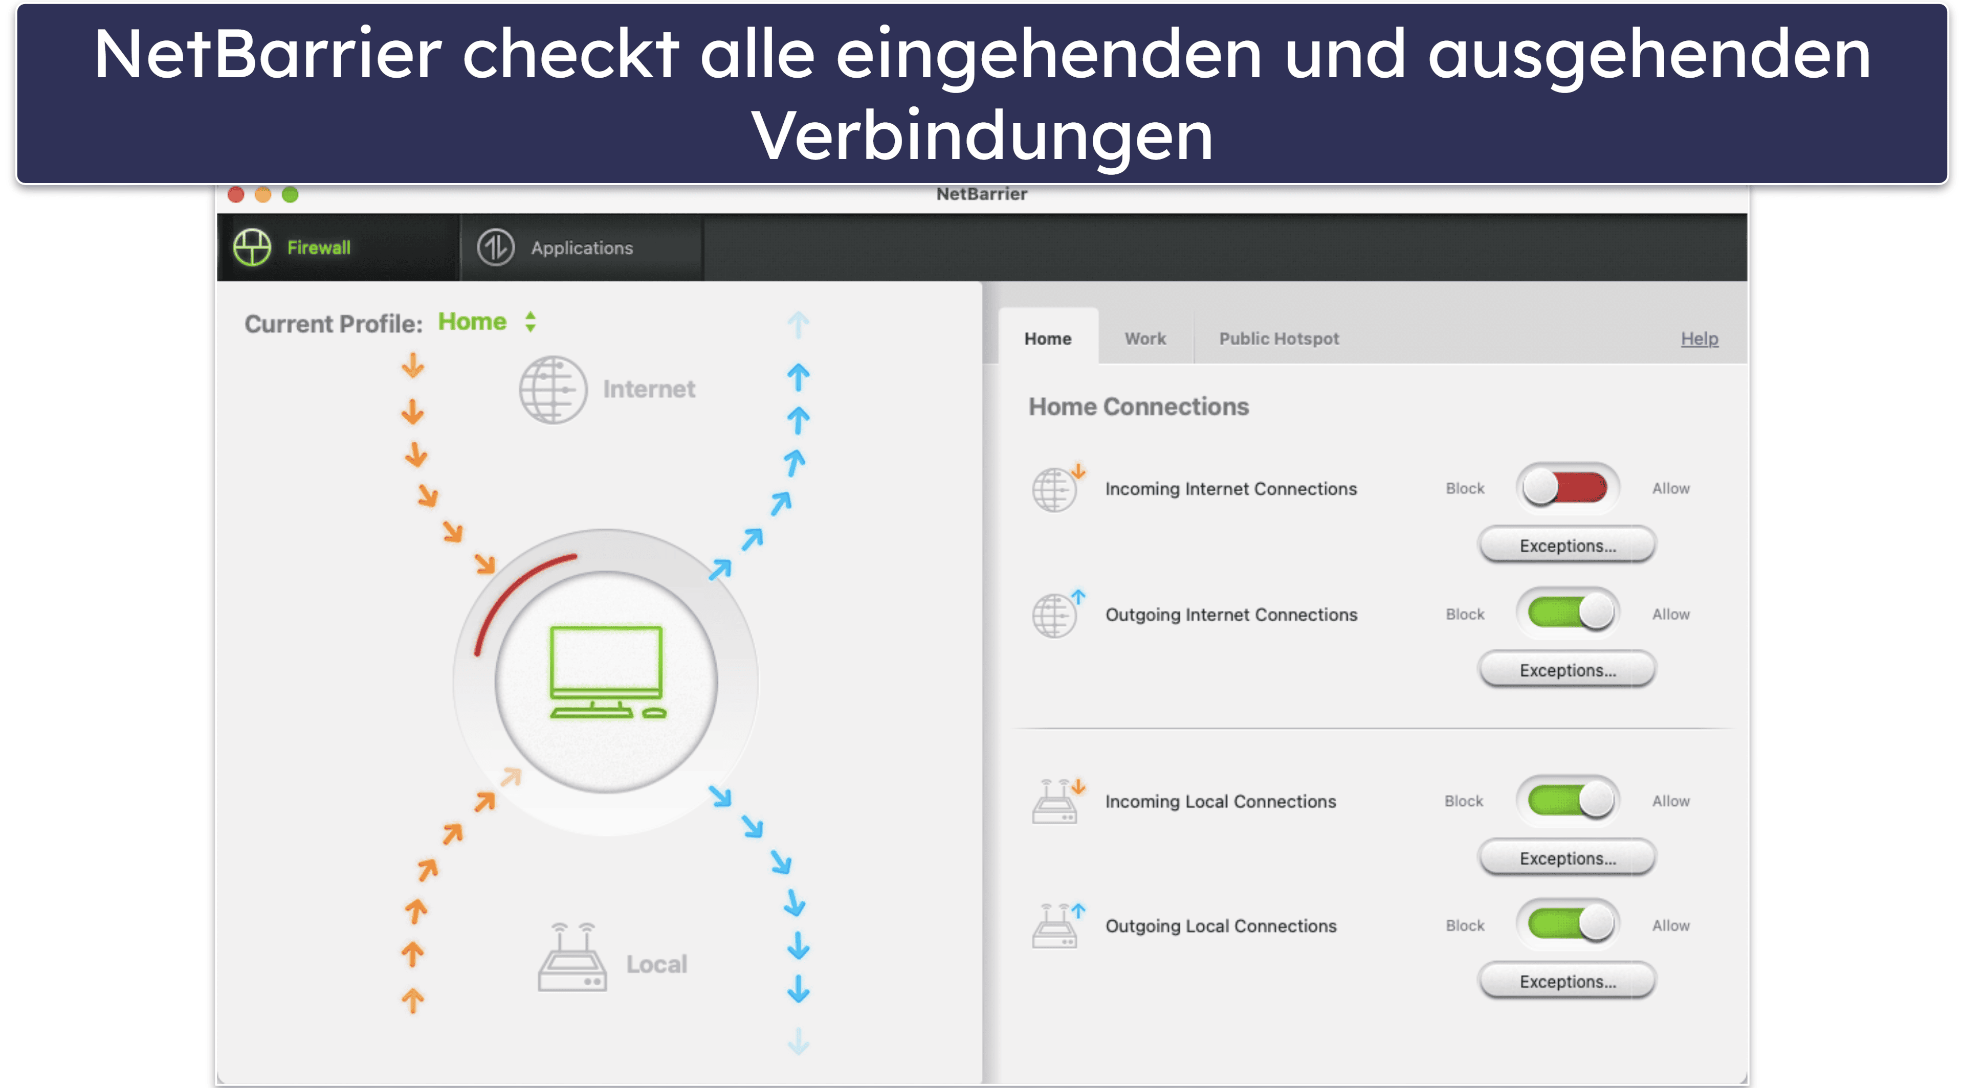Open Exceptions for Outgoing Internet Connections
This screenshot has width=1964, height=1088.
[x=1568, y=670]
